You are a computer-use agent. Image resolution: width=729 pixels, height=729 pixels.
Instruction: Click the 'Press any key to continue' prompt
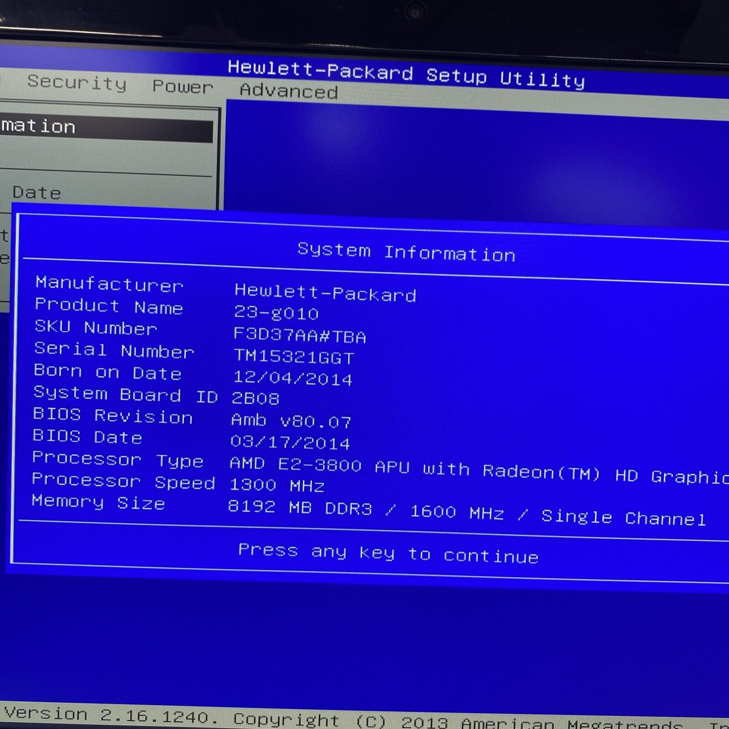[388, 554]
